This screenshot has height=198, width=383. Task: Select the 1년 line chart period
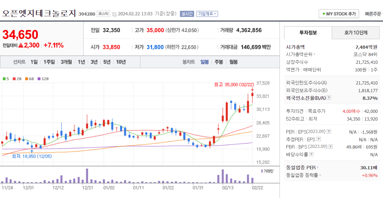pyautogui.click(x=81, y=62)
